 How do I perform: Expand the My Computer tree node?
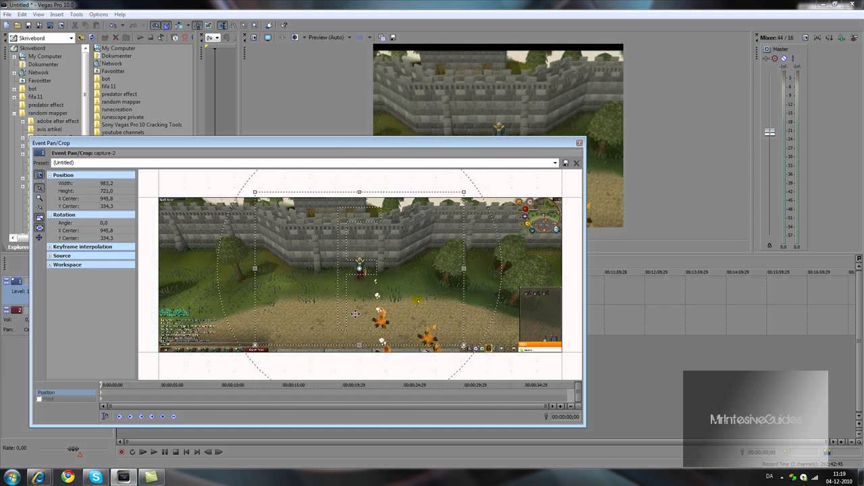coord(14,57)
